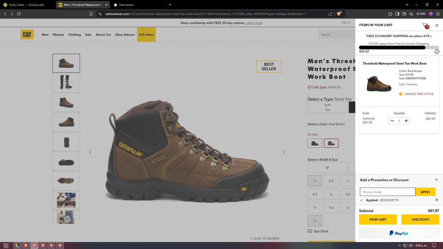Open the cart icon with badge

tap(426, 26)
